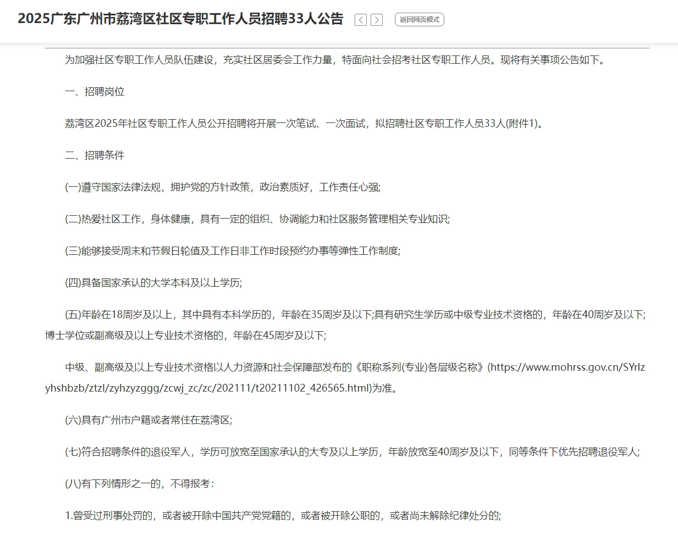Click the intro paragraph starting 为加强社区专职工作人员队伍建设
This screenshot has height=536, width=678.
(x=337, y=60)
